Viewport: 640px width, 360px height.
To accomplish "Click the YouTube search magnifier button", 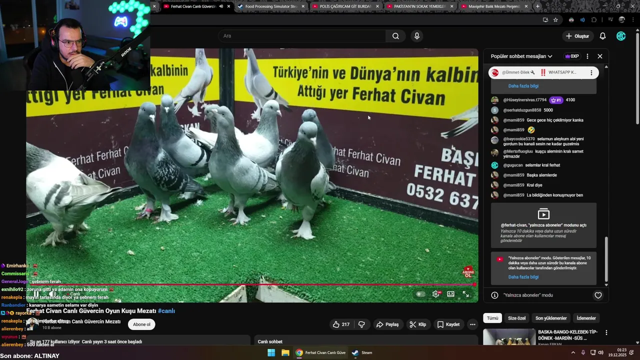I will point(395,36).
